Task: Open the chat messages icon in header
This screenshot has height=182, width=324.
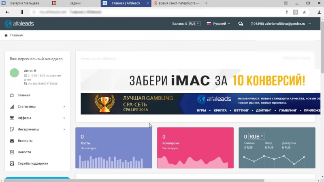Action: pyautogui.click(x=241, y=24)
